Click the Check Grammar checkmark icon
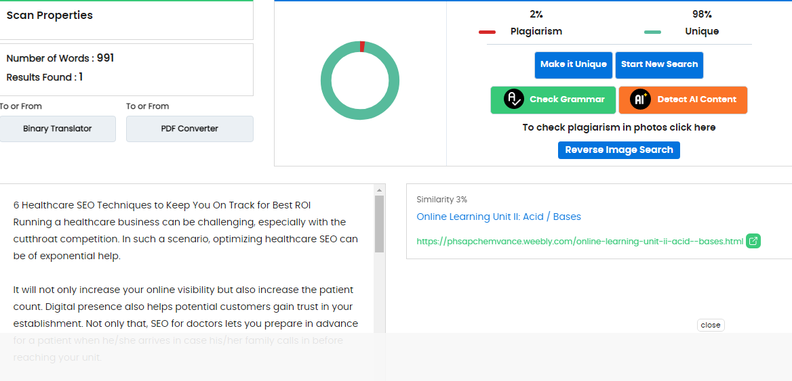792x381 pixels. click(514, 99)
